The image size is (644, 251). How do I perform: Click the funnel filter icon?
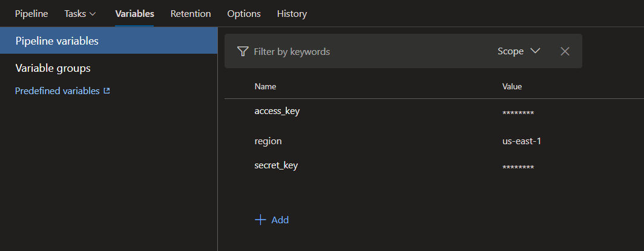click(x=243, y=51)
